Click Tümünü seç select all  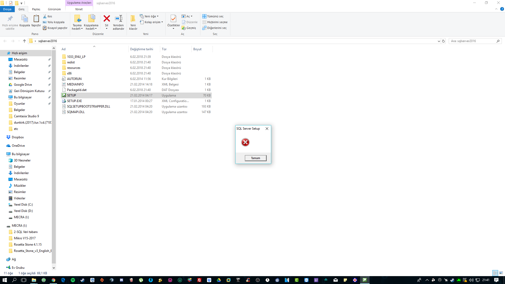pos(213,16)
